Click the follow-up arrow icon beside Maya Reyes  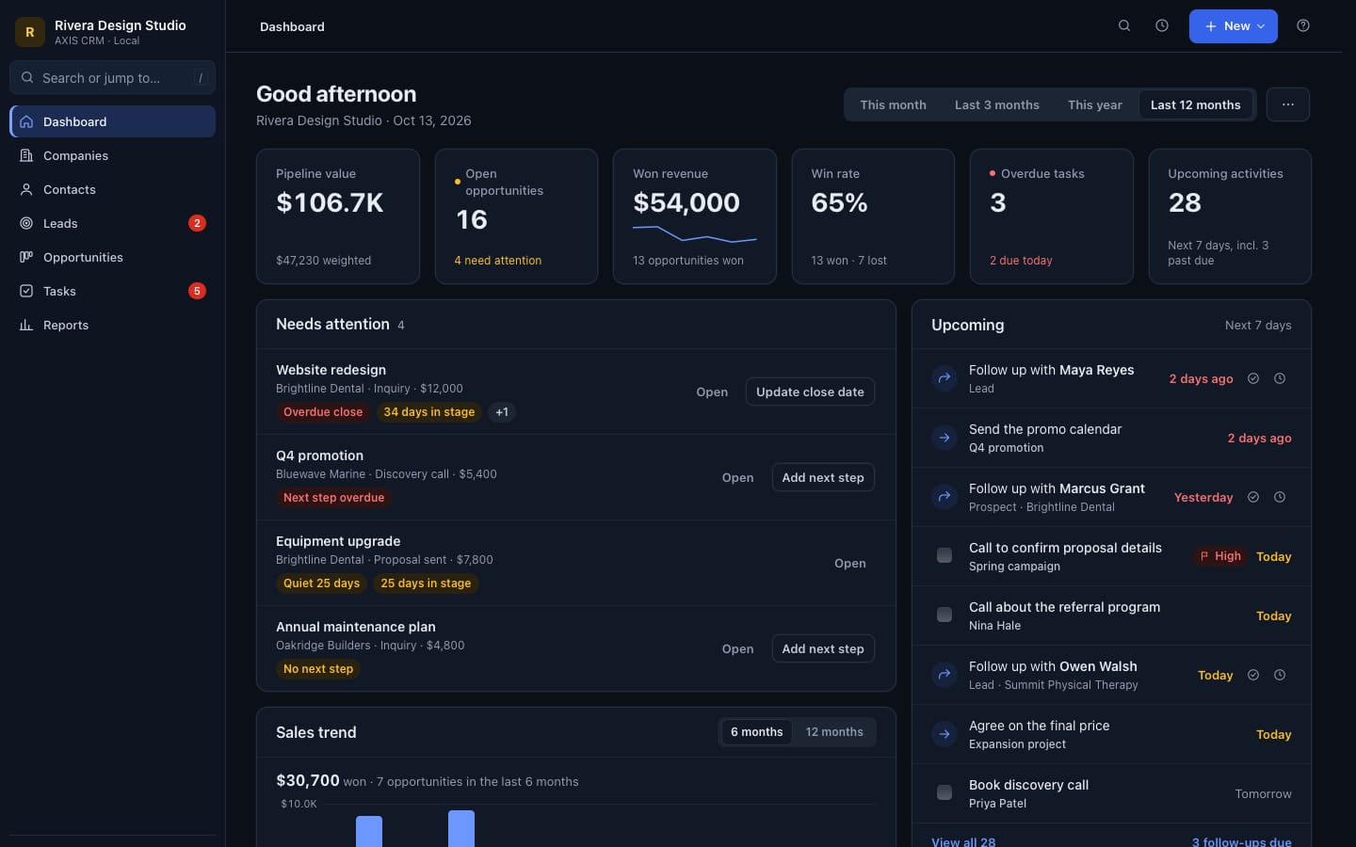pos(944,378)
